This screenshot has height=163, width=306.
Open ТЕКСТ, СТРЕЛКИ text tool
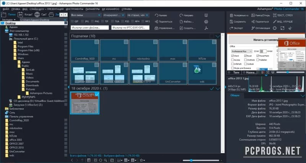coord(283,15)
